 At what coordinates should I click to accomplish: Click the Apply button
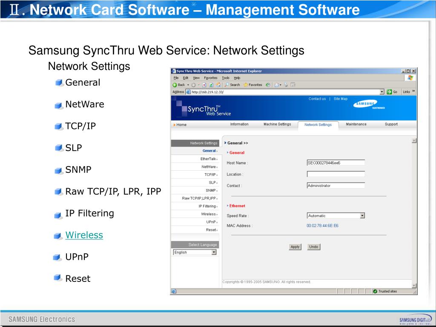pos(295,247)
